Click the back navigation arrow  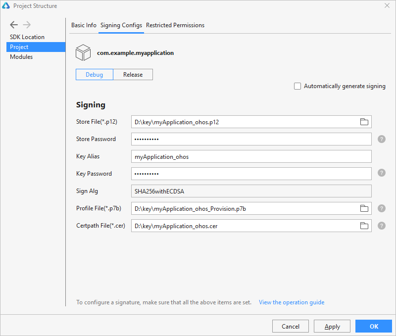point(14,25)
